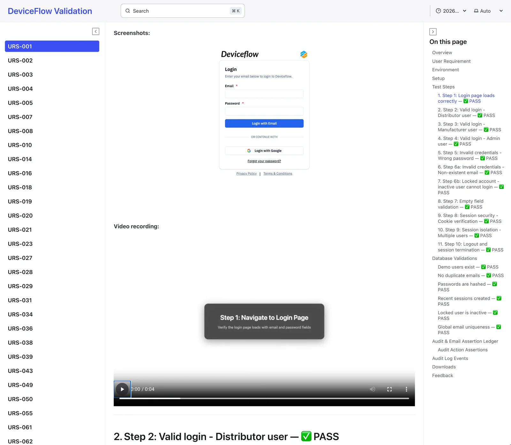Viewport: 511px width, 445px height.
Task: Collapse the On this page panel icon
Action: (433, 32)
